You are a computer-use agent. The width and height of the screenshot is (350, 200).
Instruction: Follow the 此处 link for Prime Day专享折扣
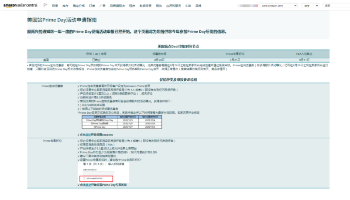88,185
